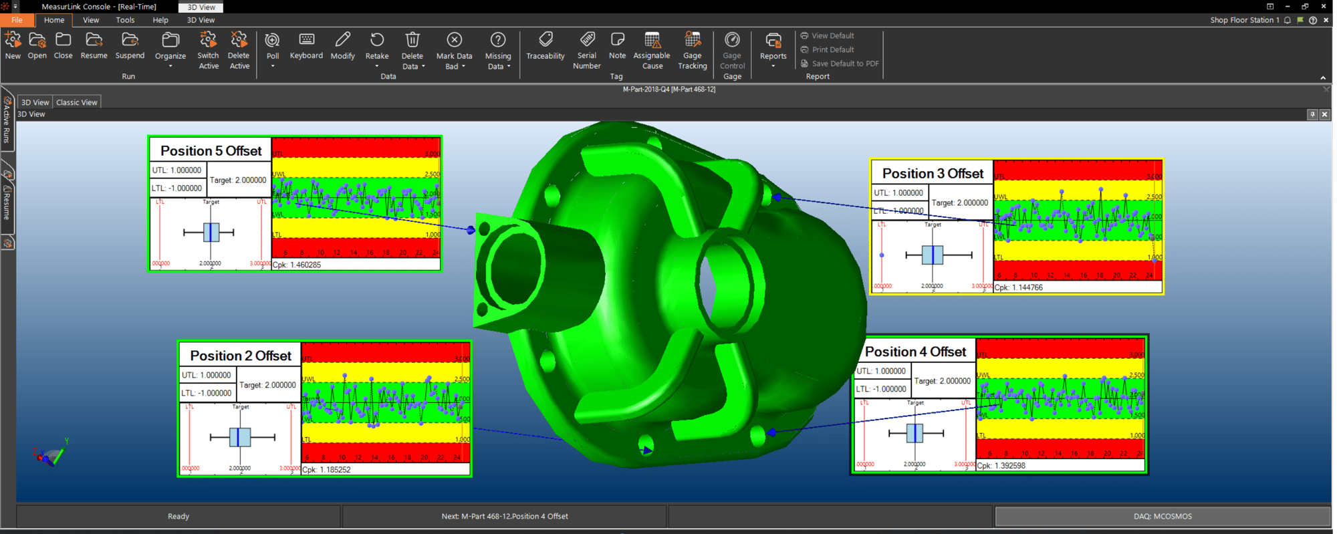Pin the 3D View panel
The height and width of the screenshot is (534, 1337).
click(1312, 114)
